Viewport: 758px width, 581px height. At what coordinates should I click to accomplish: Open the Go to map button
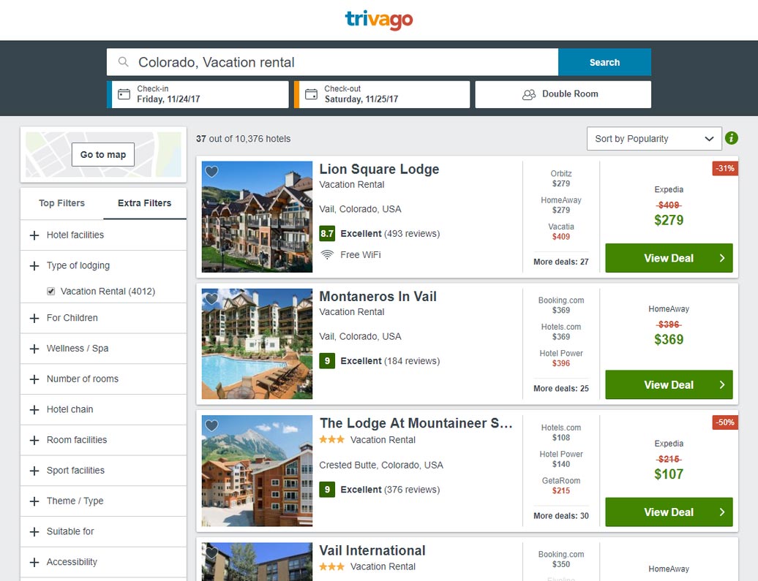point(103,154)
